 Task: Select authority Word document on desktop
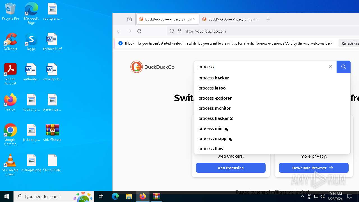point(31,72)
